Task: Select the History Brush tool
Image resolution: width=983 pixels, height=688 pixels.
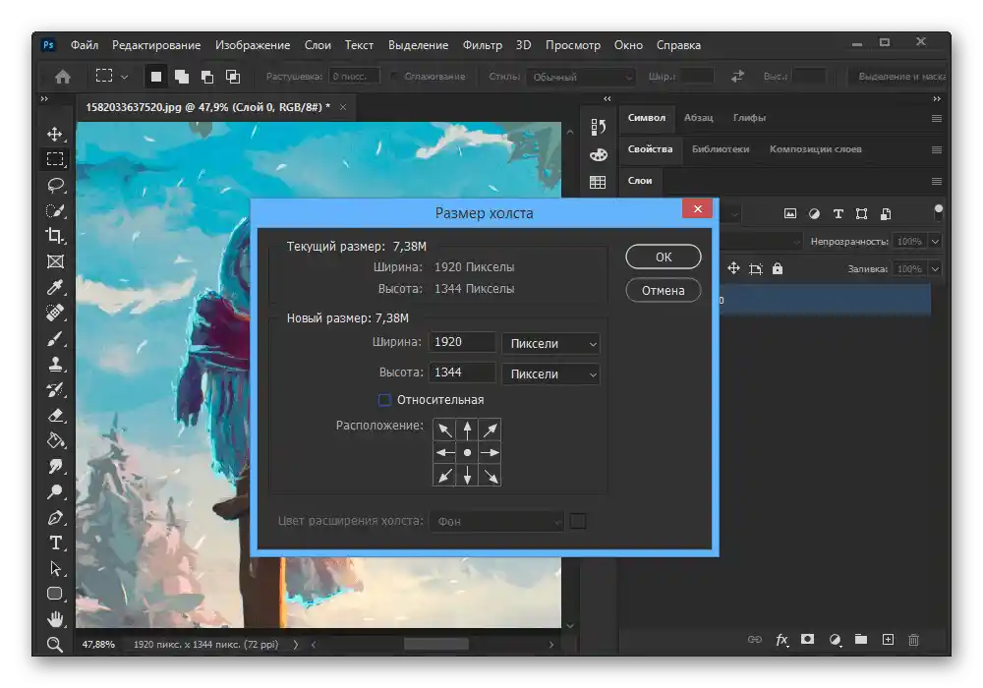Action: (55, 390)
